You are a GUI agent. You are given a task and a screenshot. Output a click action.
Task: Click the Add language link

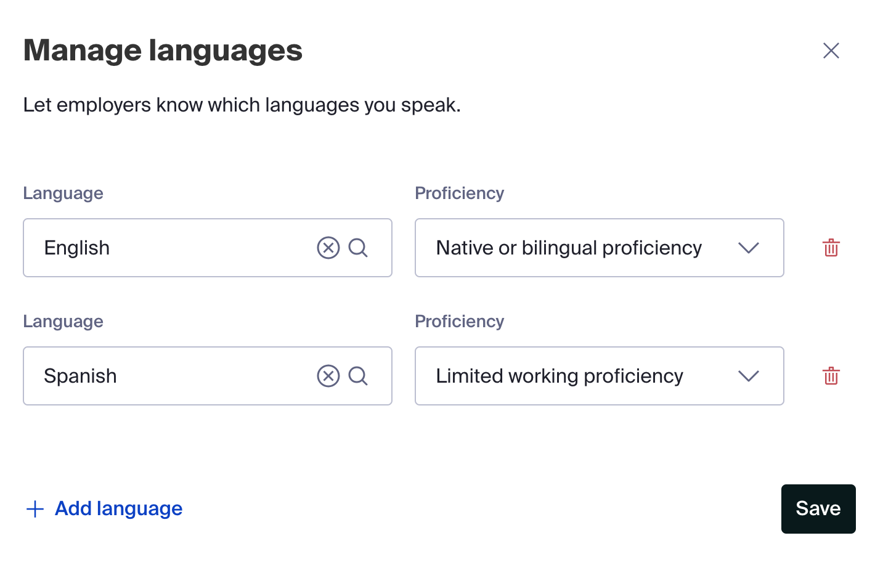point(118,509)
